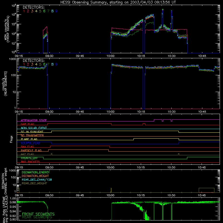Select the 10:15 tick below decimation plot
Viewport: 223px width, 223px height.
(141, 195)
